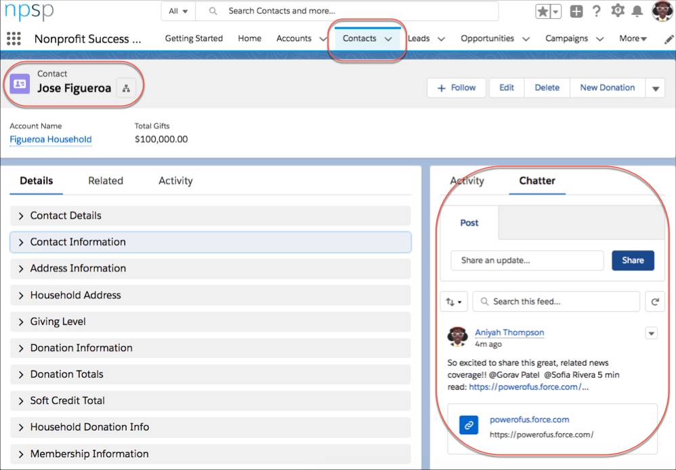Viewport: 676px width, 470px height.
Task: Open the App Launcher waffle icon
Action: pyautogui.click(x=13, y=39)
